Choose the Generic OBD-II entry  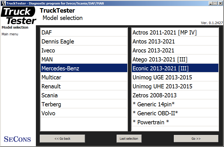click(175, 113)
